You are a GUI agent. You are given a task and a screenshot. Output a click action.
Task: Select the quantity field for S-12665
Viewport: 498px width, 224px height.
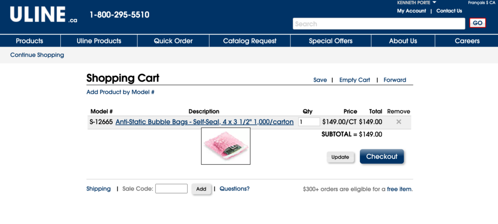(309, 122)
